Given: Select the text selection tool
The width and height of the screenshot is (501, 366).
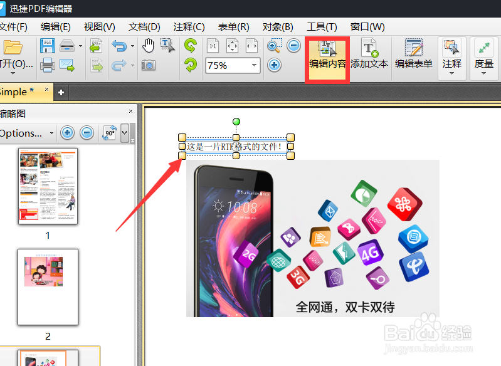Looking at the screenshot, I should click(x=168, y=46).
